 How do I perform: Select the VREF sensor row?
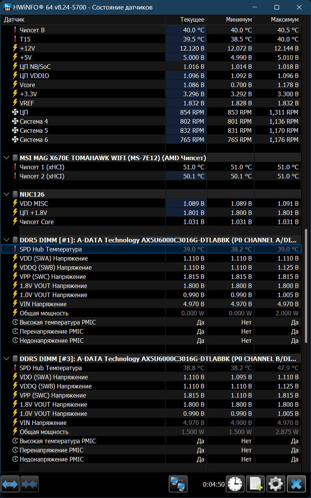coord(151,103)
